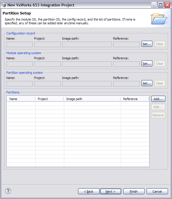The height and width of the screenshot is (199, 172).
Task: Click Set... for Configuration record
Action: pyautogui.click(x=147, y=44)
